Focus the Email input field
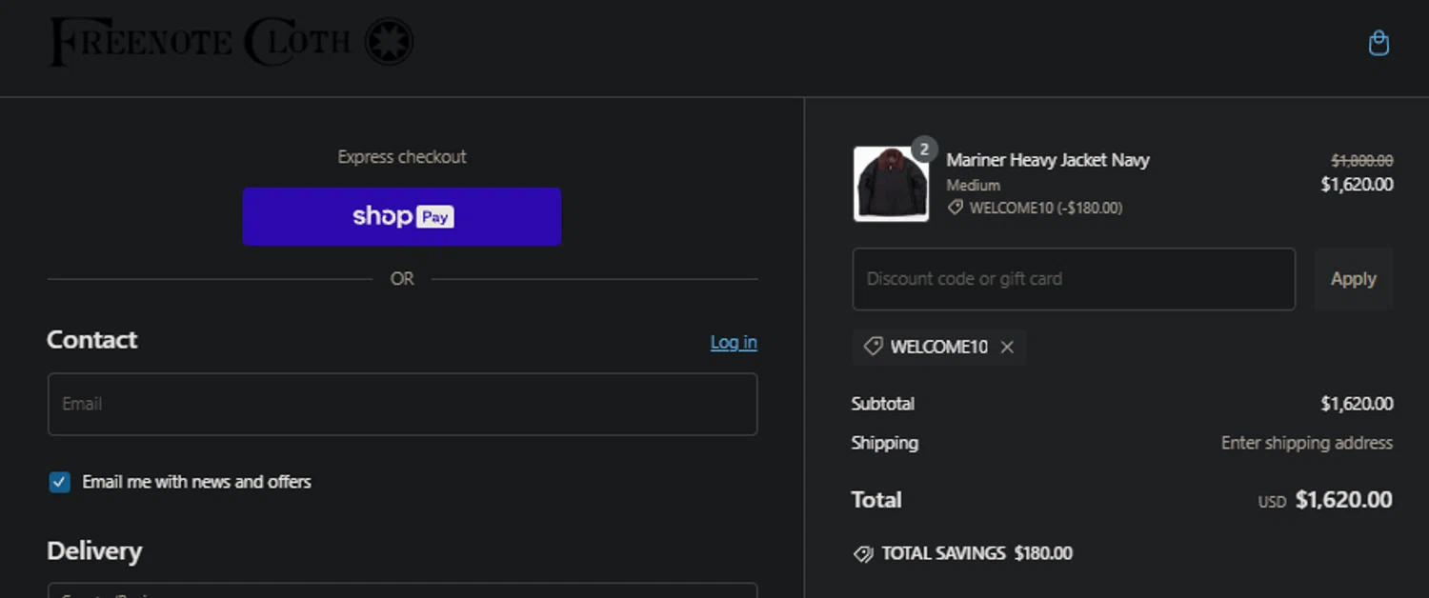This screenshot has height=598, width=1429. 402,404
